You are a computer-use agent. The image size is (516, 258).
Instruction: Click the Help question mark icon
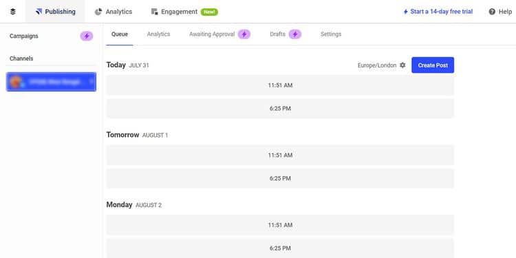[492, 12]
